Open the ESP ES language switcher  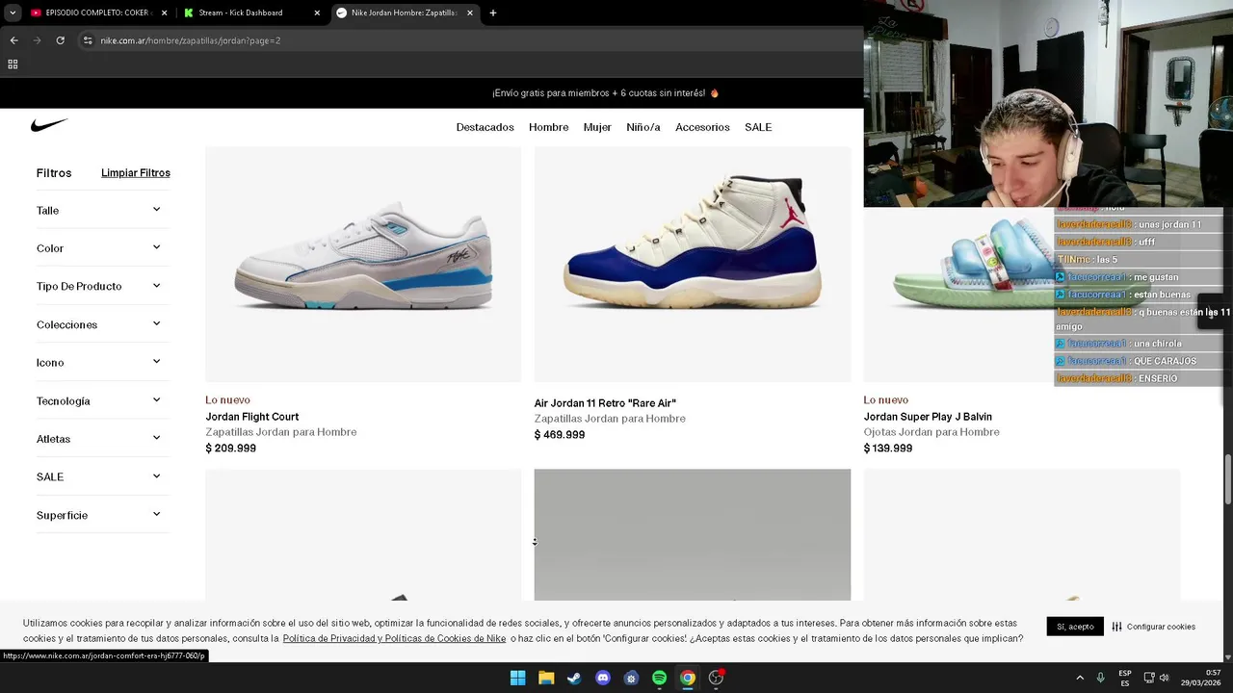pyautogui.click(x=1125, y=678)
